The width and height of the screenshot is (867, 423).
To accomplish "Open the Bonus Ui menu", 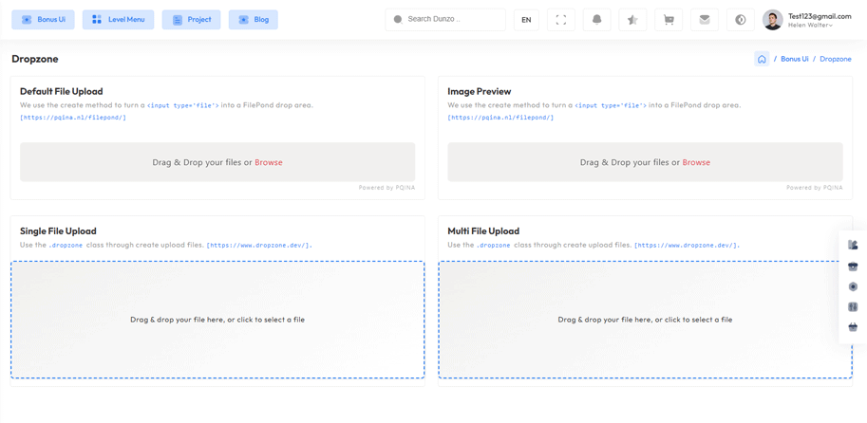I will pos(44,19).
